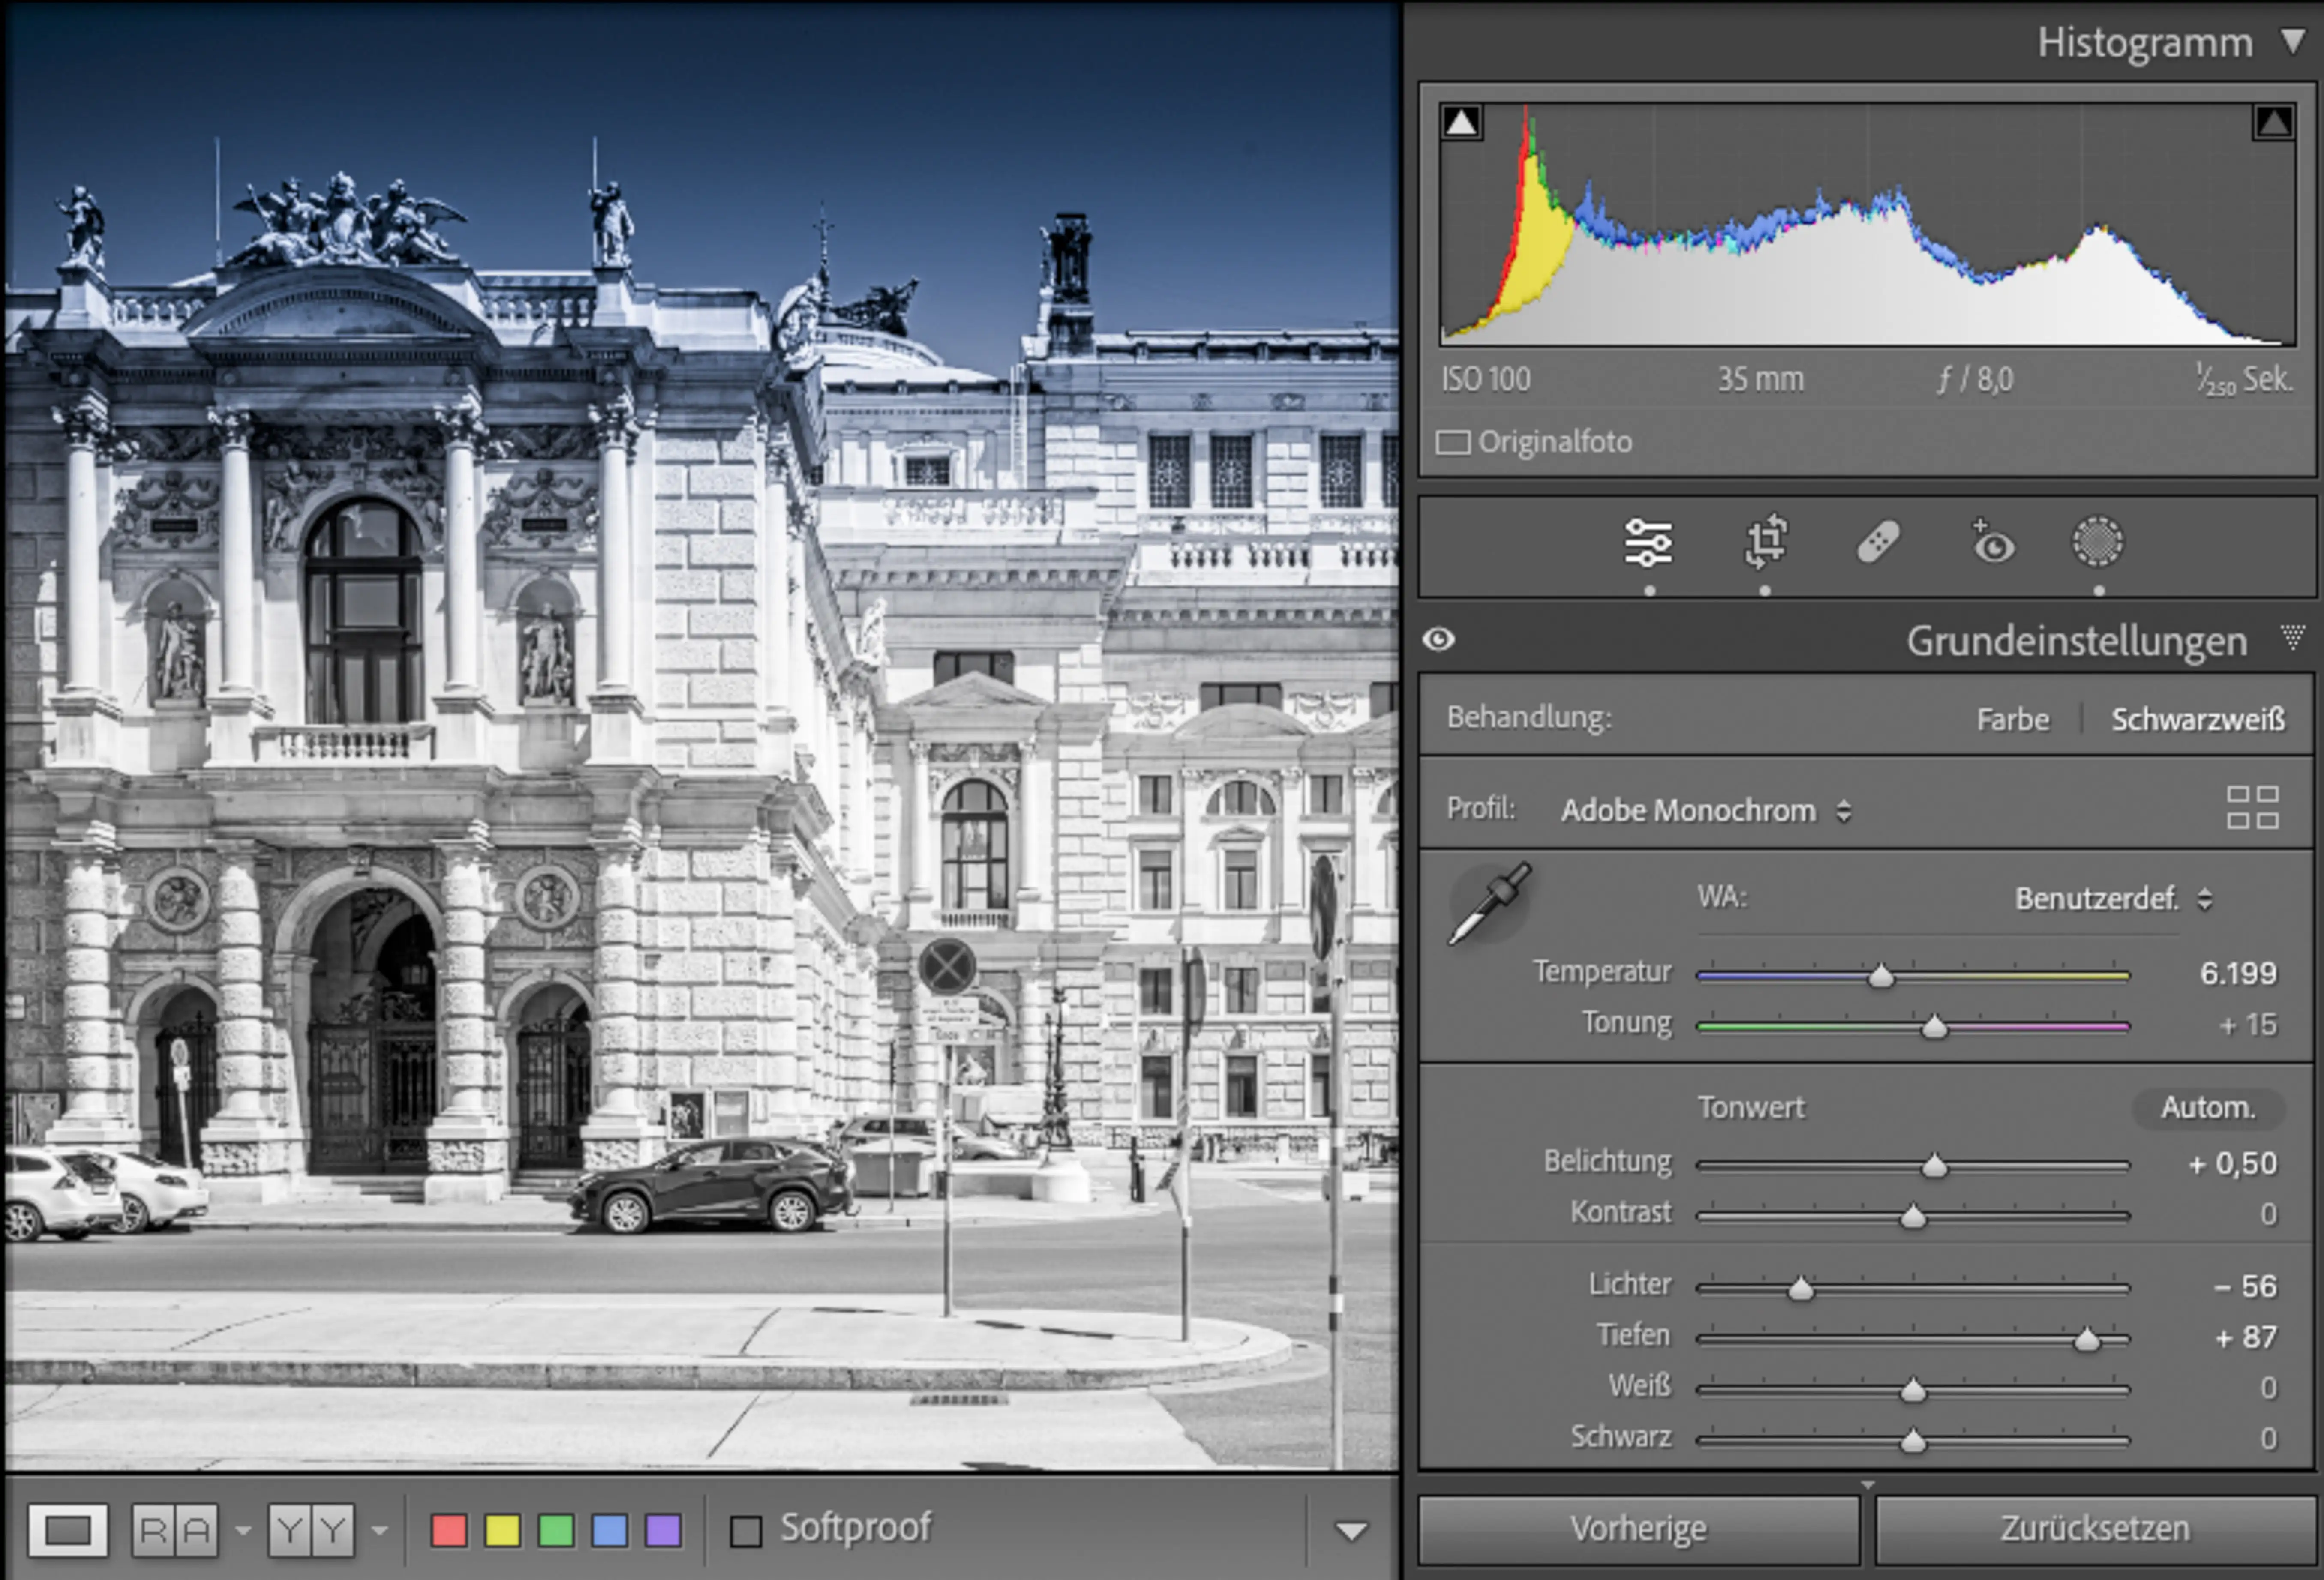Collapse the Histogramm panel
The height and width of the screenshot is (1580, 2324).
click(x=2293, y=41)
